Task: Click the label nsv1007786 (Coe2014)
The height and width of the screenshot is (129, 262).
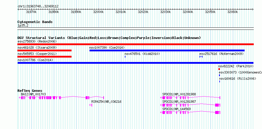Action: pos(35,60)
